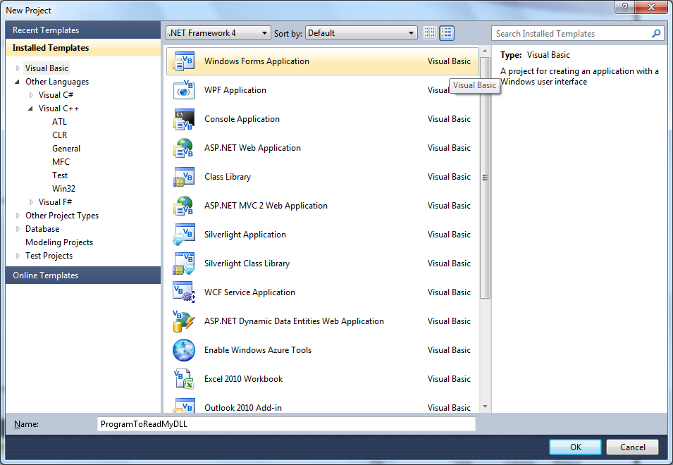Click the template list scroll-up arrow
This screenshot has height=465, width=673.
[485, 51]
